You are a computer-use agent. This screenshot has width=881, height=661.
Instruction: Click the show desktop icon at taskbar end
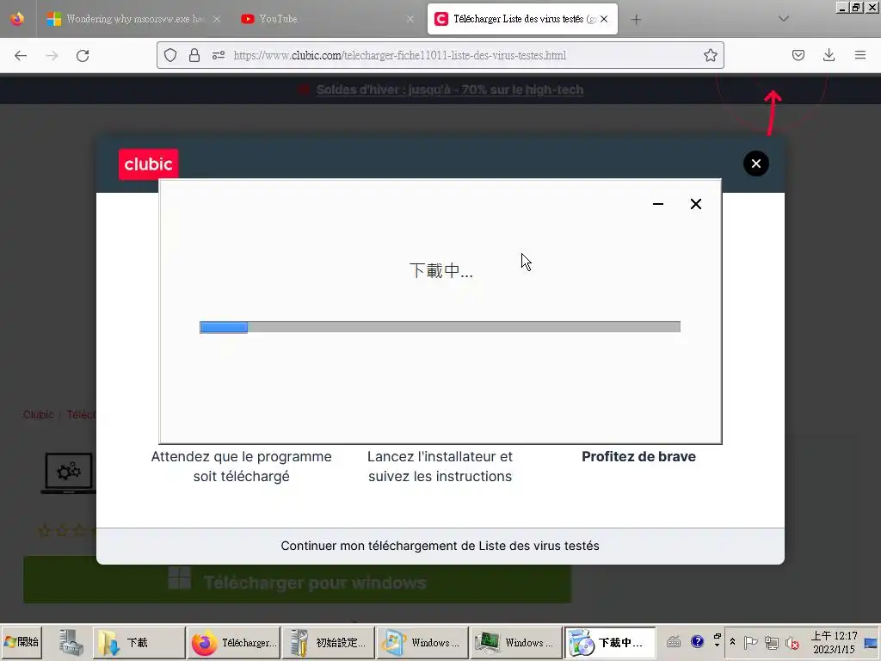click(871, 642)
